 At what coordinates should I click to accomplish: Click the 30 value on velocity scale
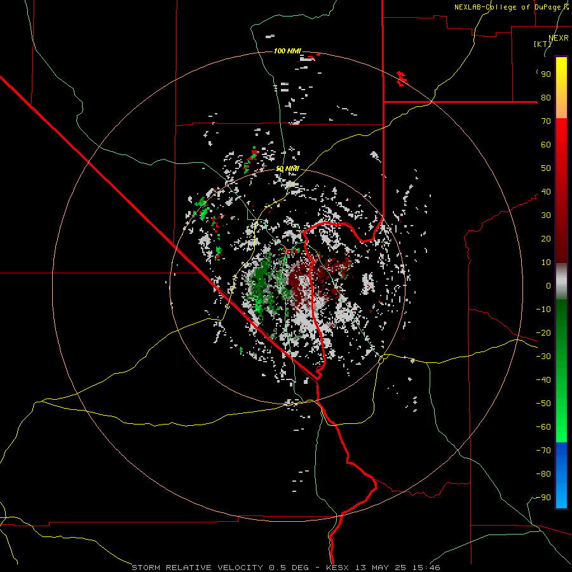546,215
